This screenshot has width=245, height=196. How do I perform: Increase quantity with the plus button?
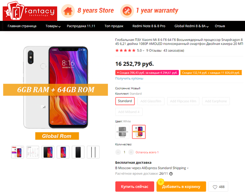(x=131, y=152)
